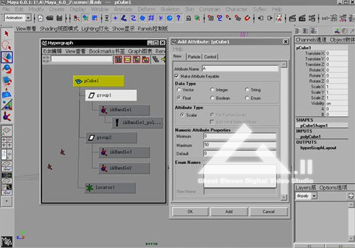Click the Add Attribute scrollbar down arrow
Screen dimensions: 355x248
coord(284,198)
